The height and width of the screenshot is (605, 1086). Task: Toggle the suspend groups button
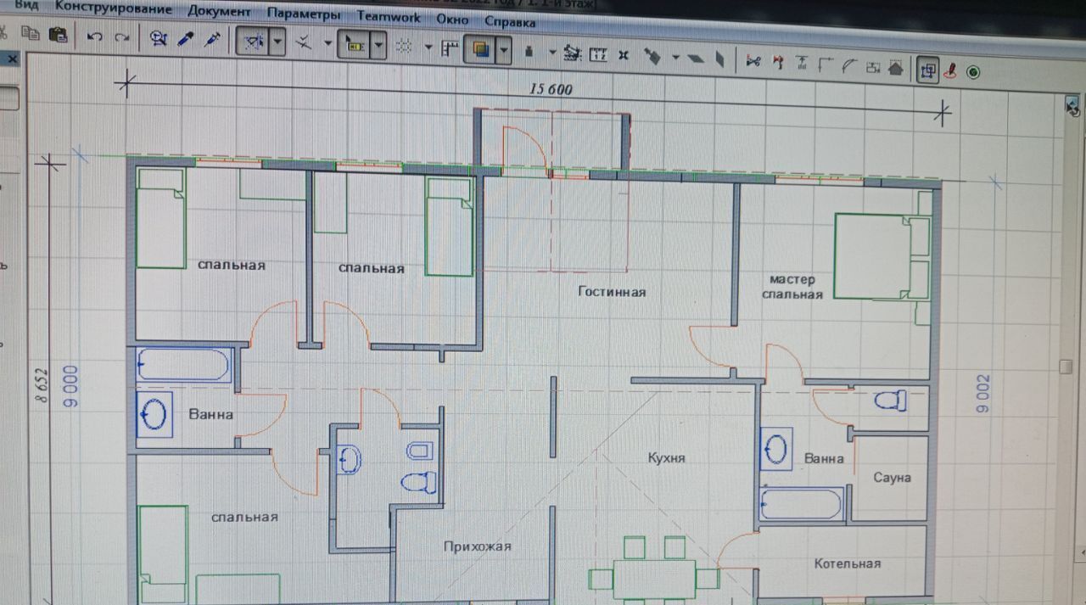click(x=927, y=71)
